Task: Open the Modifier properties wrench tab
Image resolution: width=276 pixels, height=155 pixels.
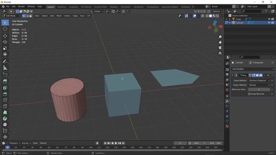Action: pos(227,101)
